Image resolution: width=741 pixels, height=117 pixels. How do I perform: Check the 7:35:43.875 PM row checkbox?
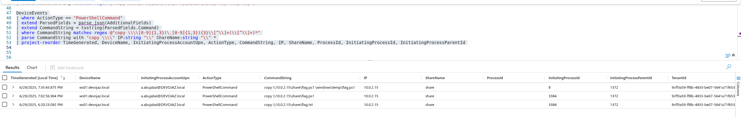(x=5, y=87)
